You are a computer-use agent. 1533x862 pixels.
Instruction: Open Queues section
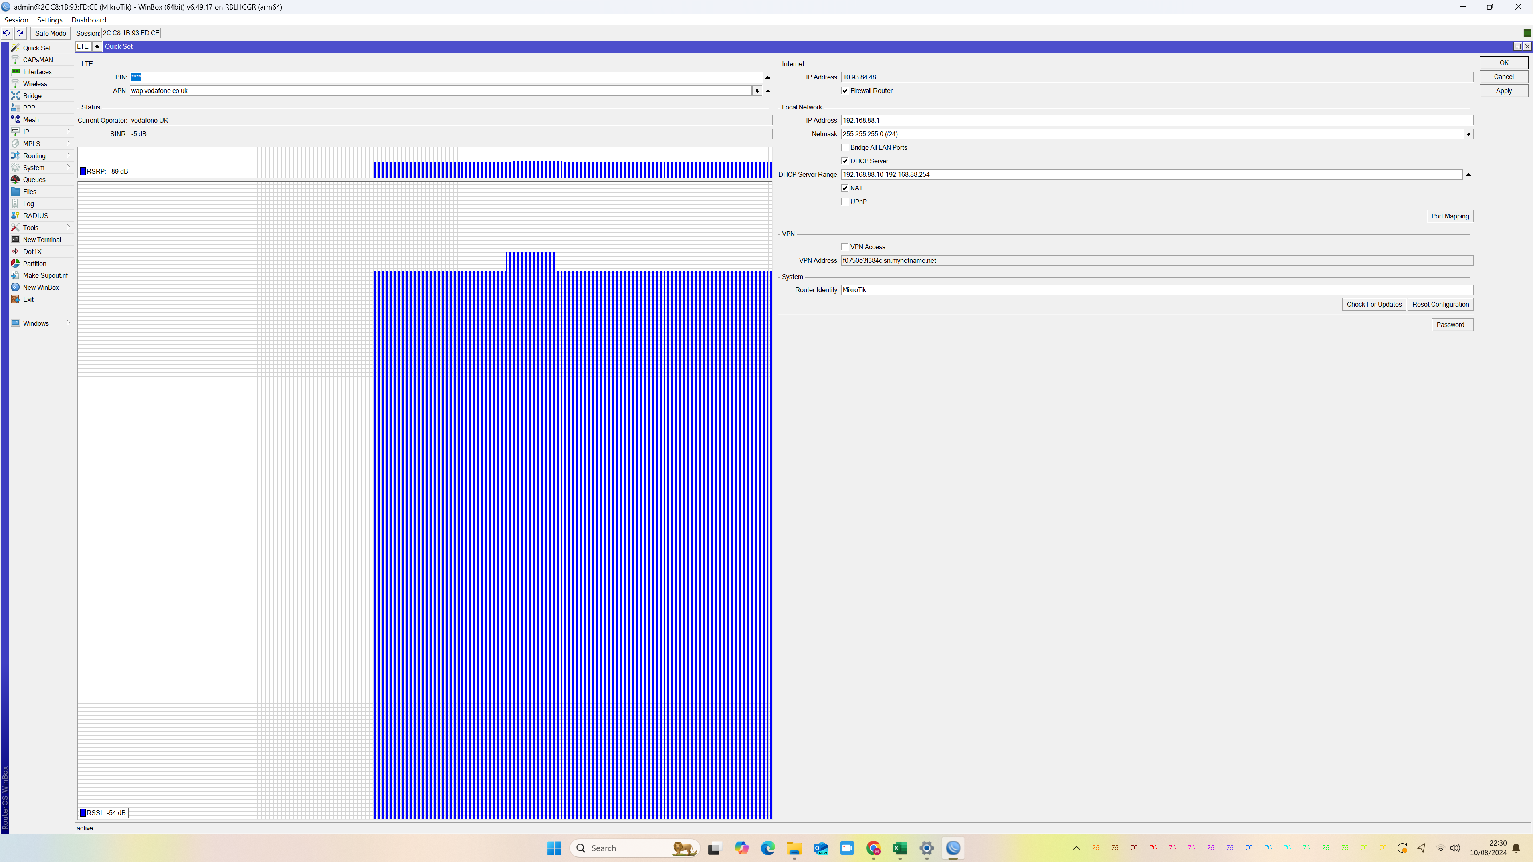pos(34,180)
